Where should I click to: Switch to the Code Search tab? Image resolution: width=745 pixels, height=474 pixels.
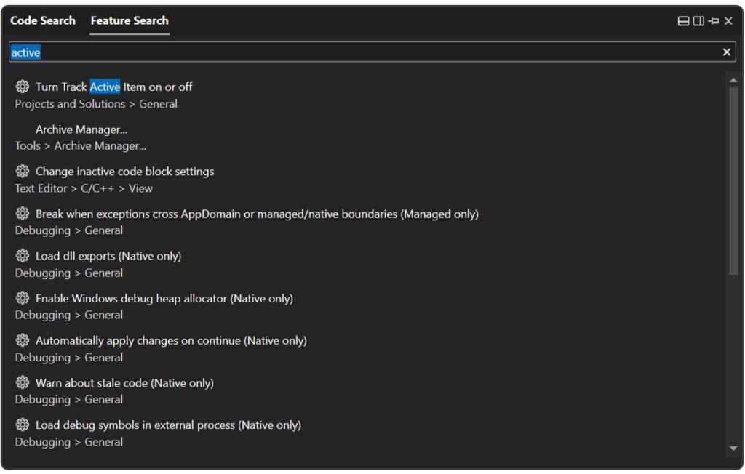point(42,21)
